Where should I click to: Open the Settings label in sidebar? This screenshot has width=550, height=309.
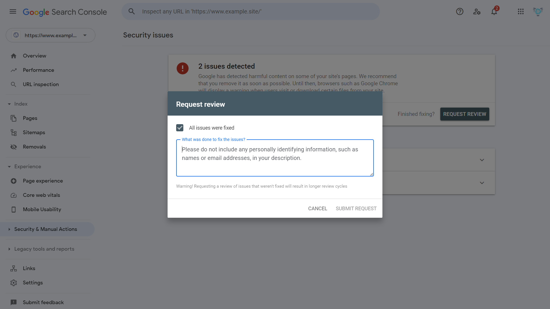[x=33, y=283]
